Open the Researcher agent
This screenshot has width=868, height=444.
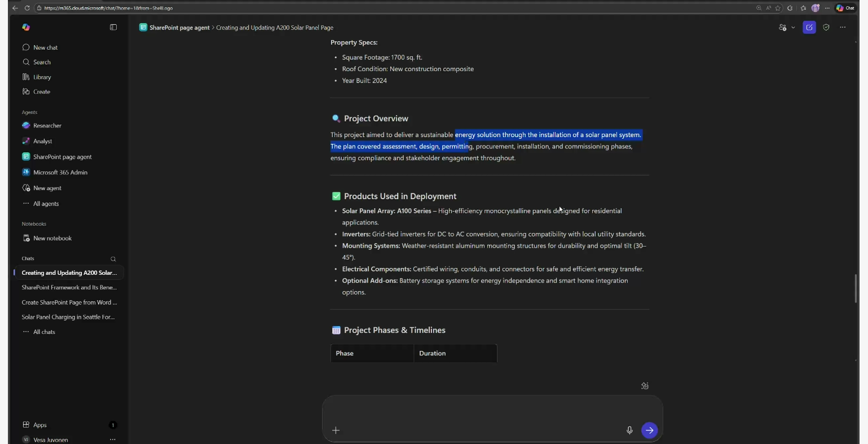[47, 126]
